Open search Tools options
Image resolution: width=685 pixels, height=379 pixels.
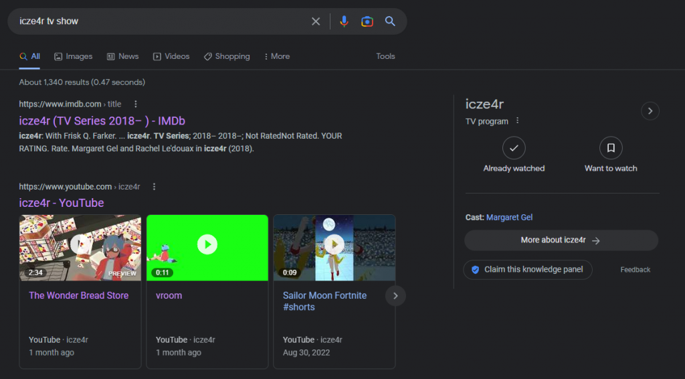tap(385, 56)
